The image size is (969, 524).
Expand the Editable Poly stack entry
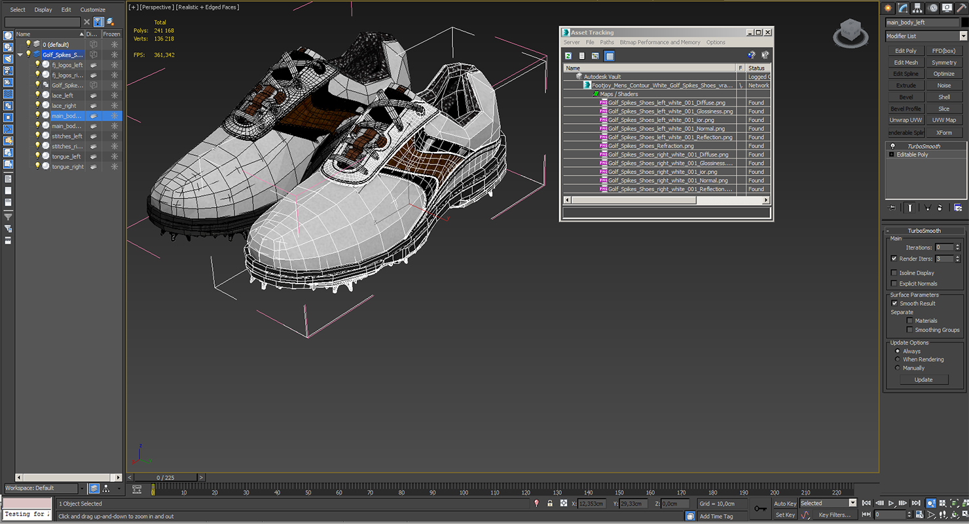[891, 155]
